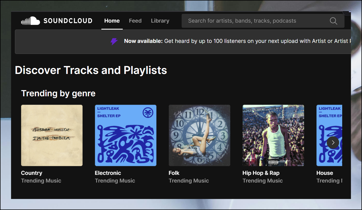This screenshot has height=210, width=362.
Task: Open the Hip Hop & Rap cover thumbnail
Action: 273,135
